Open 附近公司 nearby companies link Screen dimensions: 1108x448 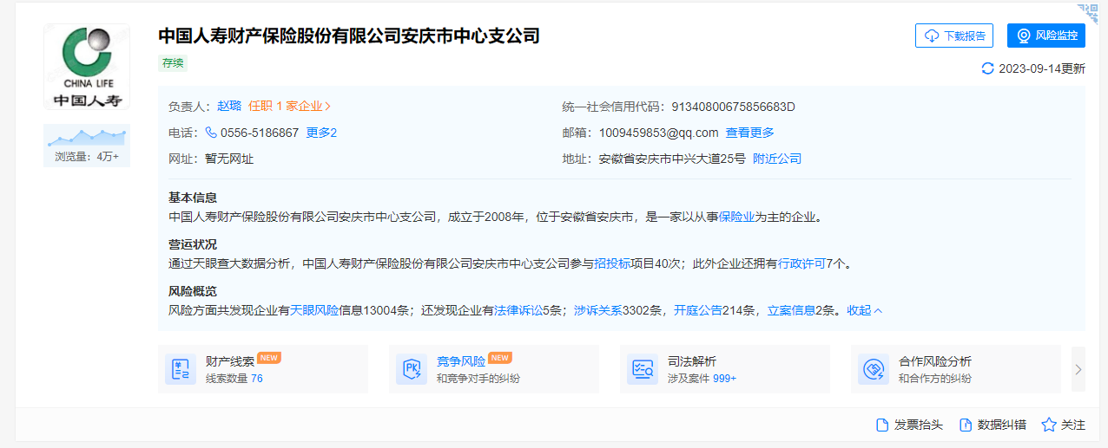pos(777,159)
